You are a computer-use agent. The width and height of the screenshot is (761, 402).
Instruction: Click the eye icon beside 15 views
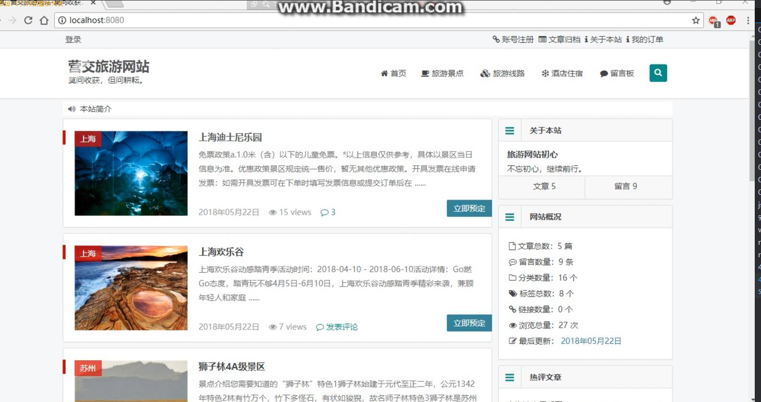272,213
